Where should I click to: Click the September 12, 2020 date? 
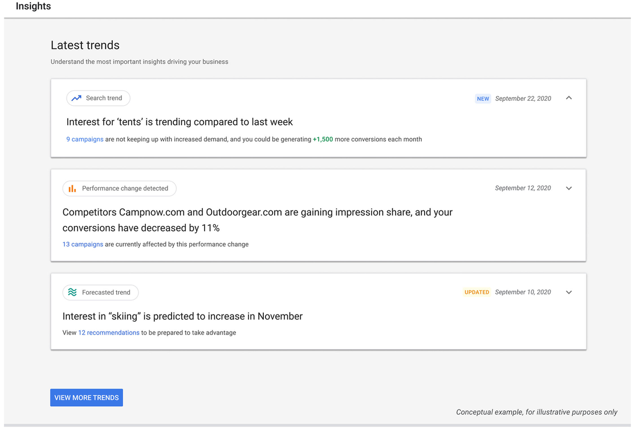(x=523, y=188)
